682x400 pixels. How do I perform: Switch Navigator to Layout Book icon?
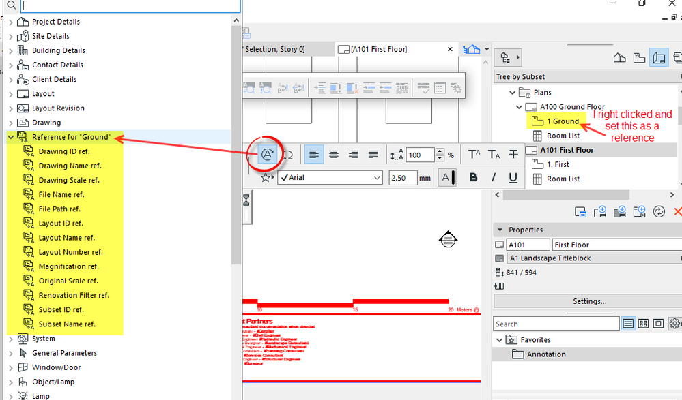point(659,58)
